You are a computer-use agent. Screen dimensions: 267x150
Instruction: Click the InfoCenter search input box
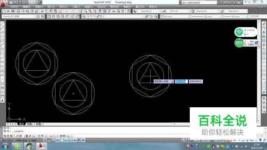point(199,2)
